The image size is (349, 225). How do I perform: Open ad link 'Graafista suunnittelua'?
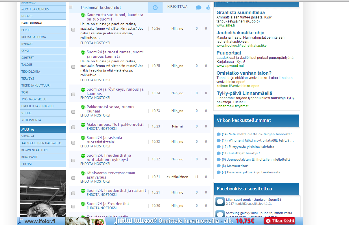[x=241, y=12]
